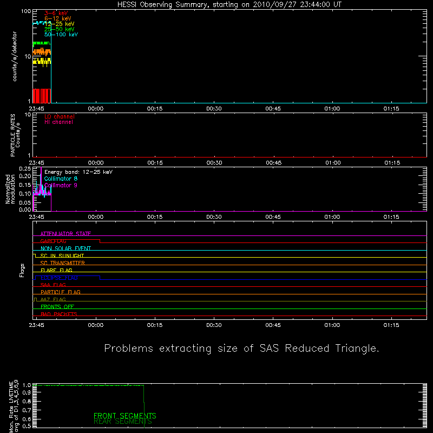Click the "FRONTS OFF" flag label

(57, 307)
